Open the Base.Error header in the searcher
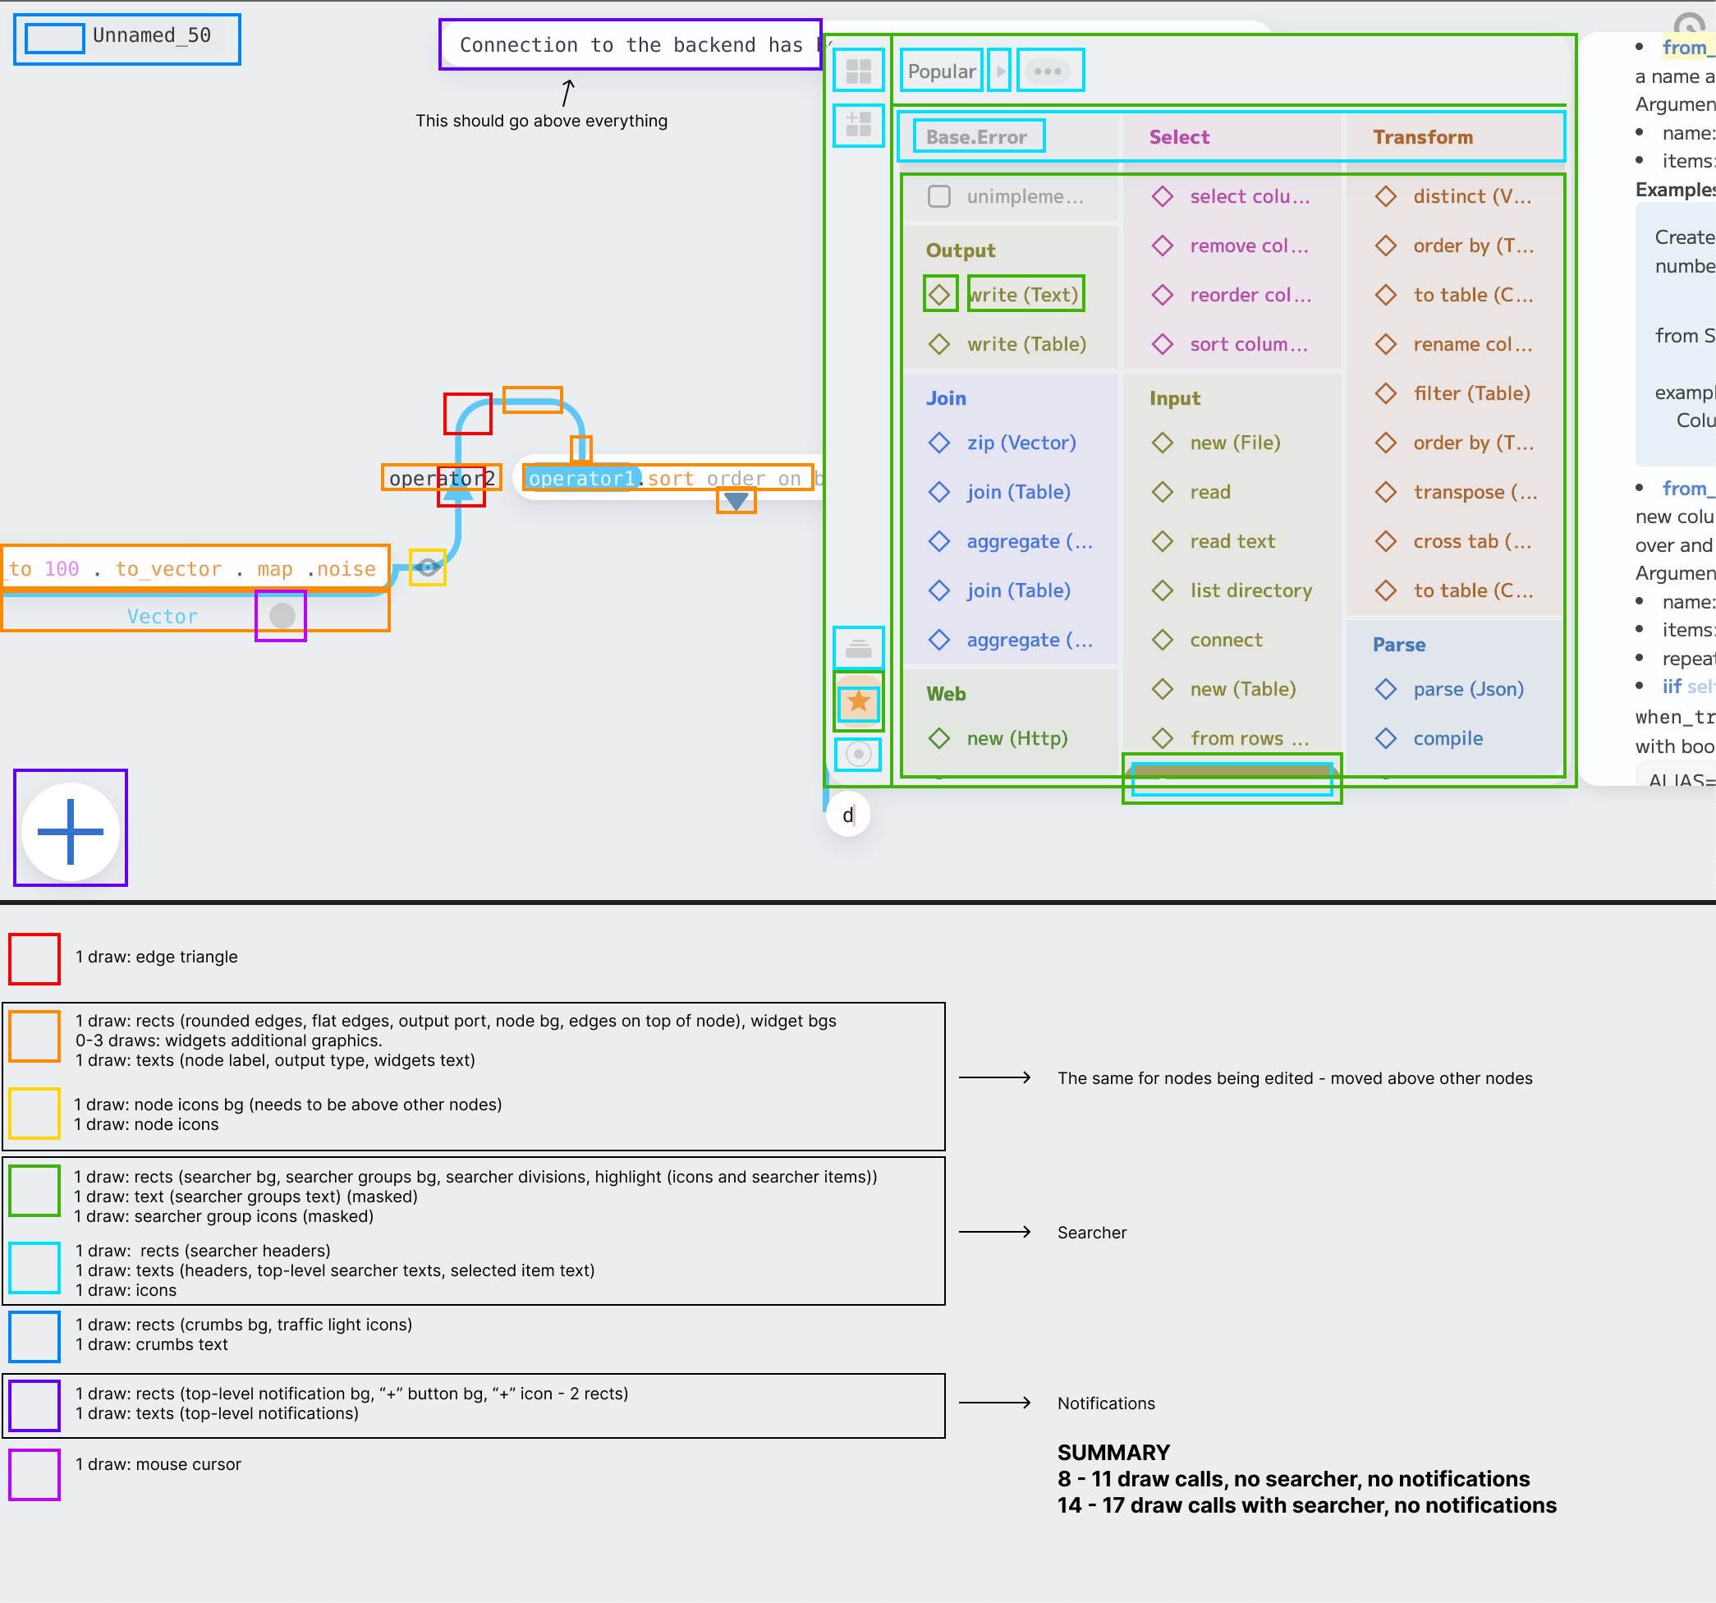Viewport: 1716px width, 1603px height. [976, 135]
